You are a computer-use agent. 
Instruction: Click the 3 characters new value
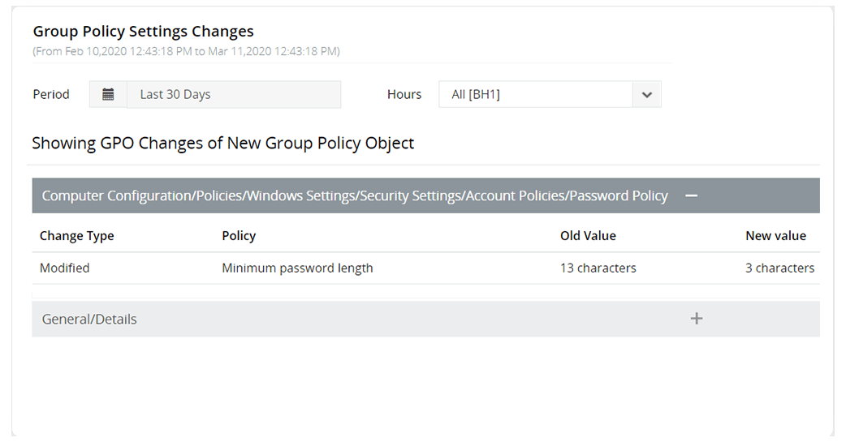pos(779,268)
